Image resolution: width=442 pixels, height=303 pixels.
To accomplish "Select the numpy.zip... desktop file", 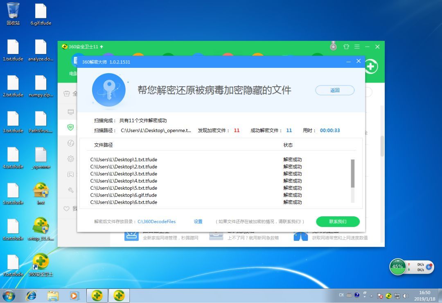I will tap(41, 86).
